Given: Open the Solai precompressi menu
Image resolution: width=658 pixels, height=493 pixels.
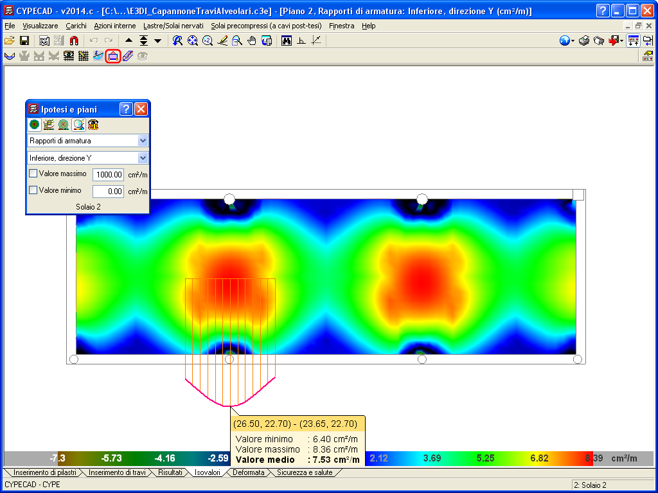Looking at the screenshot, I should (x=266, y=26).
